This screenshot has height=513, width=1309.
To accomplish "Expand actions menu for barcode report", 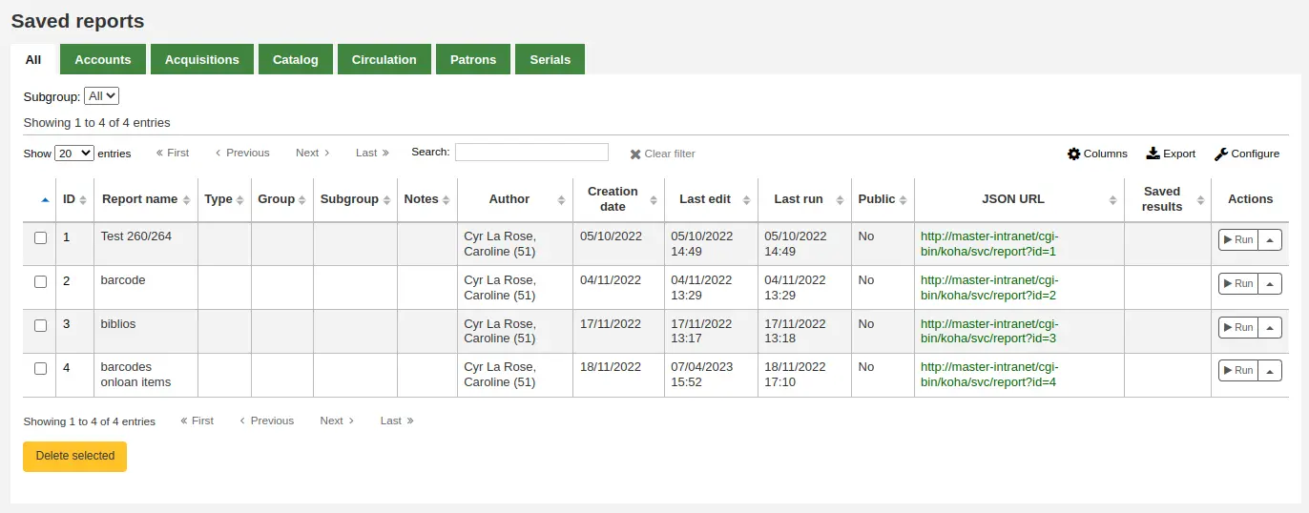I will point(1270,284).
